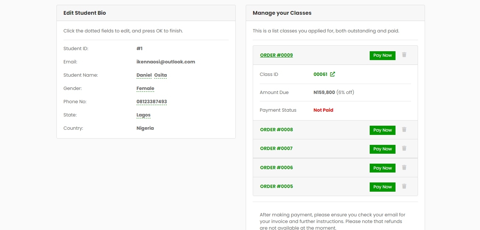480x230 pixels.
Task: Click Pay Now for order #0006
Action: coord(383,168)
